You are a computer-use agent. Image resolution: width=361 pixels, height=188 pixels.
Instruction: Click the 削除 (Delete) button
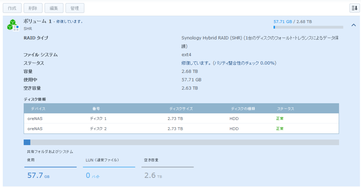33,8
